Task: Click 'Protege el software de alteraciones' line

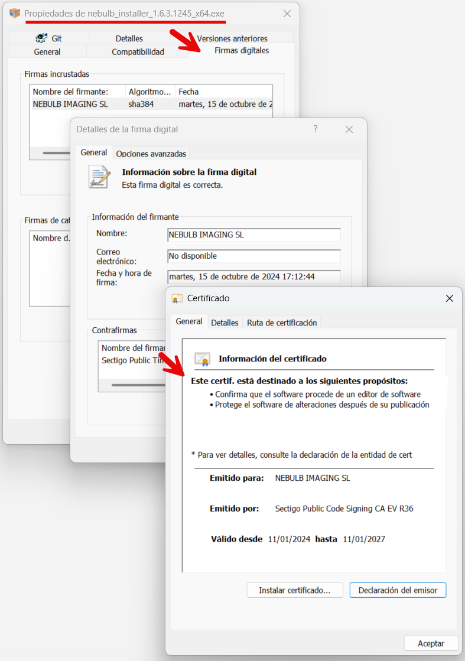Action: pyautogui.click(x=322, y=405)
